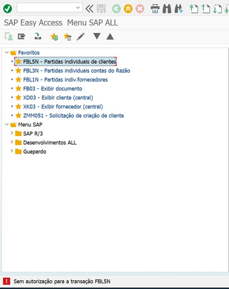Select XK03 - Exibir fornecedor (central)
The height and width of the screenshot is (289, 229).
(63, 106)
